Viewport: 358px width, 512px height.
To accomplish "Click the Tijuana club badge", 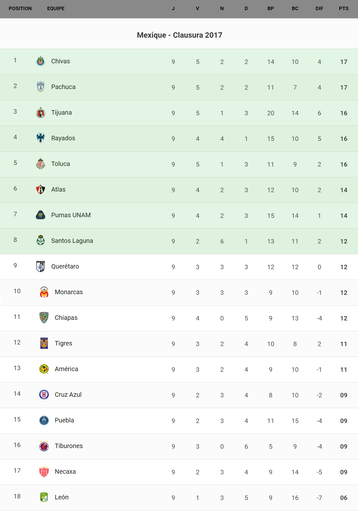I will tap(41, 112).
